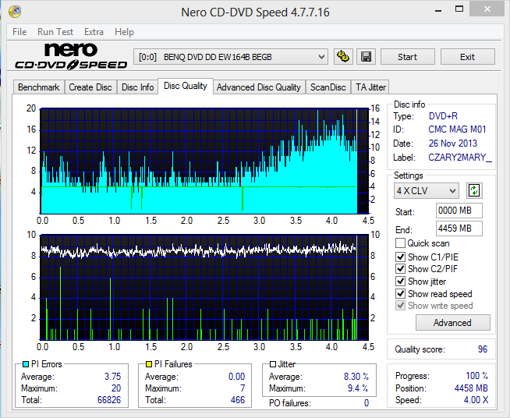Click the cyan PI Errors legend swatch
510x418 pixels.
click(26, 364)
